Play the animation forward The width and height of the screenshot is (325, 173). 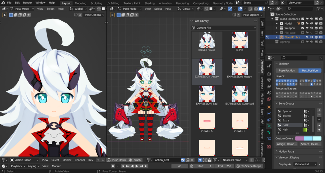137,166
